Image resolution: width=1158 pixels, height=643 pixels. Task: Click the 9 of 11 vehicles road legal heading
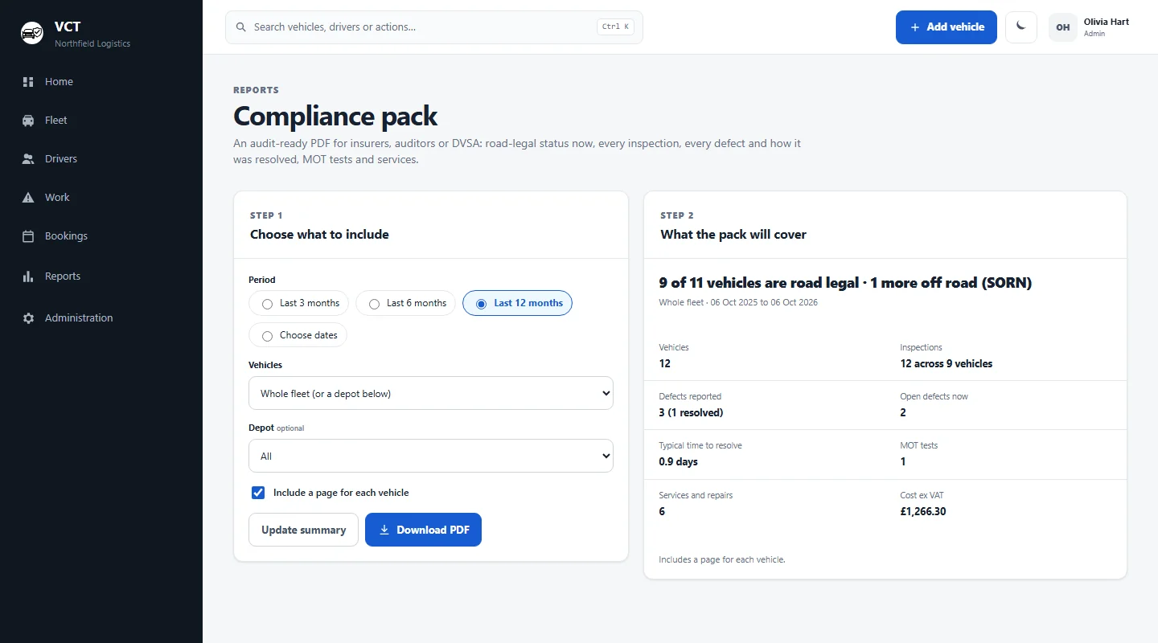[845, 283]
